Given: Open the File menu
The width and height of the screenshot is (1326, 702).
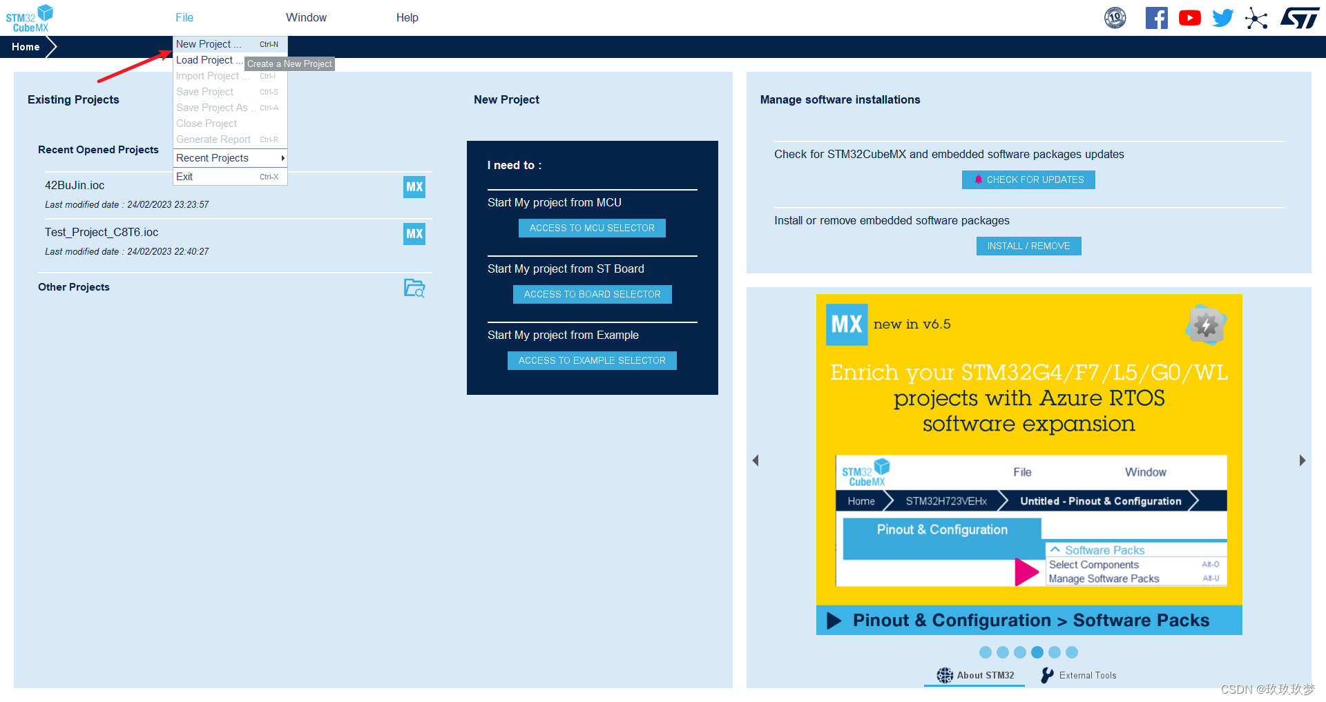Looking at the screenshot, I should tap(184, 18).
